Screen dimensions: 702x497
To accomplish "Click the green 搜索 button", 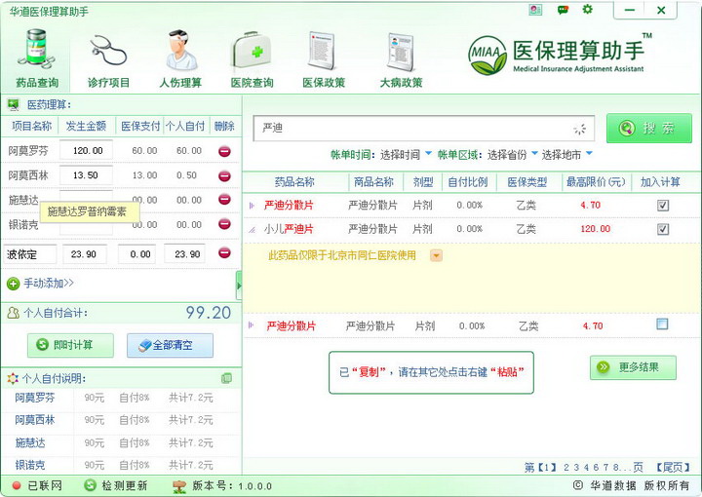I will [648, 129].
